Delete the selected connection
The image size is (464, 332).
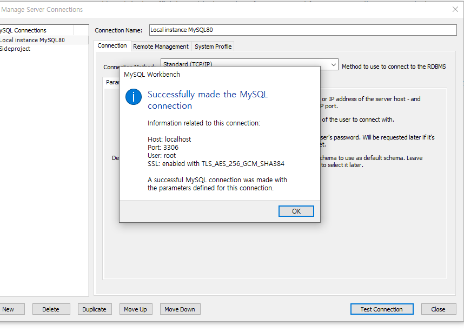click(x=51, y=309)
